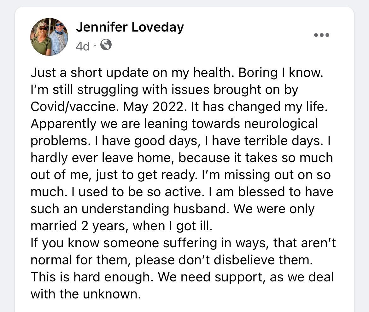Click the 'married 2 years, when I got ill' line
The height and width of the screenshot is (312, 369).
(x=121, y=226)
